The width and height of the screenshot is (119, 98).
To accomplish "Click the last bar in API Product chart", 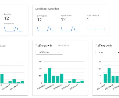I will tap(82, 82).
